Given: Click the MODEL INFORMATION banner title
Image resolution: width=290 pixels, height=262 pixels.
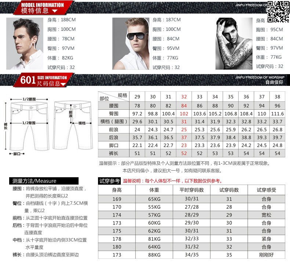Looking at the screenshot, I should coord(42,5).
